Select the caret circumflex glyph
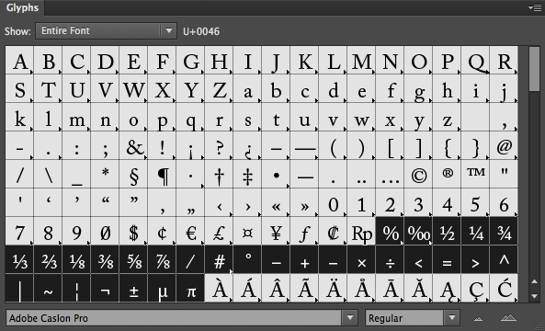Viewport: 545px width, 331px height. (505, 259)
